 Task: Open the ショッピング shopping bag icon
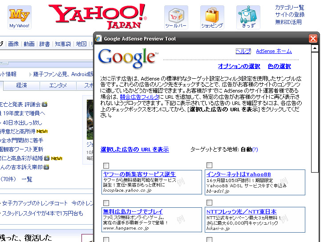click(x=212, y=17)
